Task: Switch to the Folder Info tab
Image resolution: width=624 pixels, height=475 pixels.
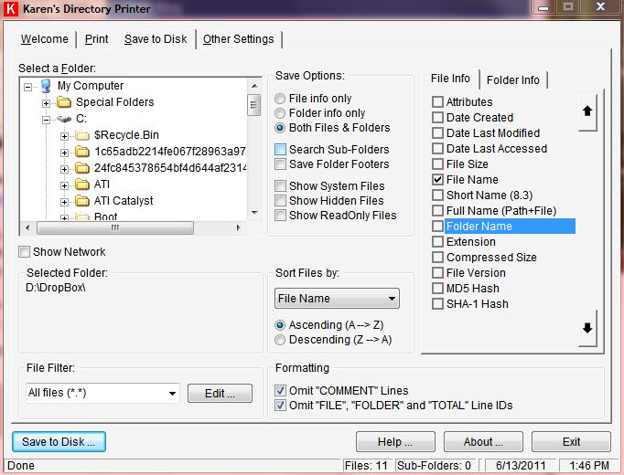Action: point(513,80)
